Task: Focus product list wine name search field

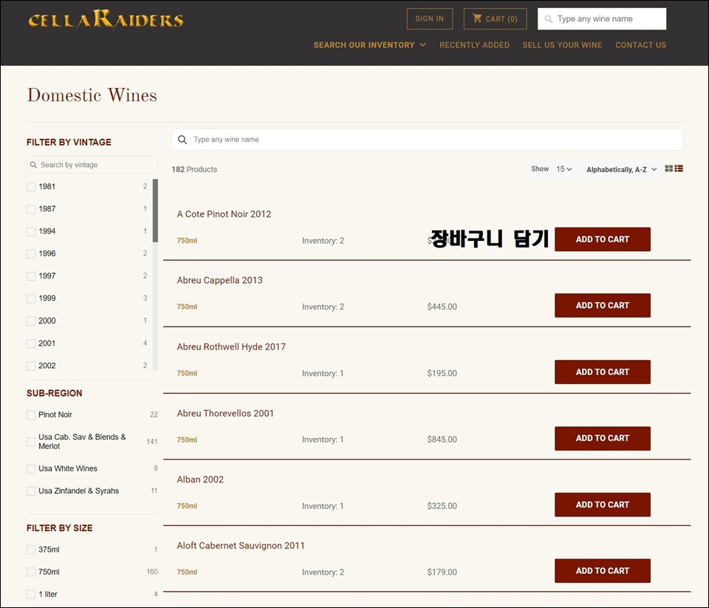Action: pyautogui.click(x=427, y=140)
